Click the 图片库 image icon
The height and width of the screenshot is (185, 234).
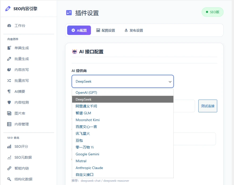click(x=9, y=113)
